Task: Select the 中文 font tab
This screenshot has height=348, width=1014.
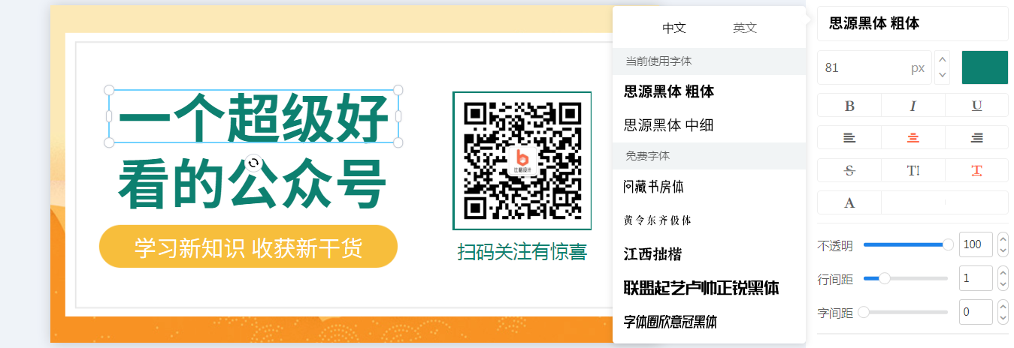Action: click(674, 28)
